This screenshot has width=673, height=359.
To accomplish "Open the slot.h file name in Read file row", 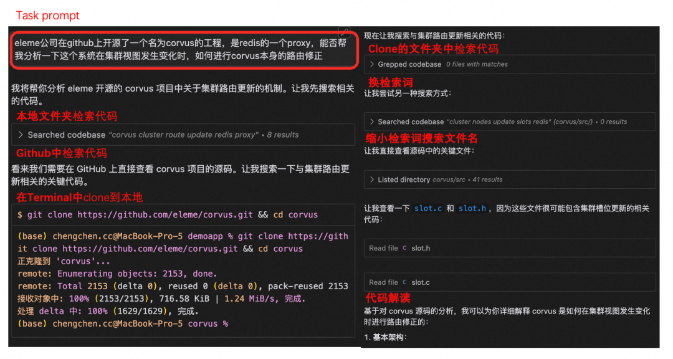I will 421,248.
